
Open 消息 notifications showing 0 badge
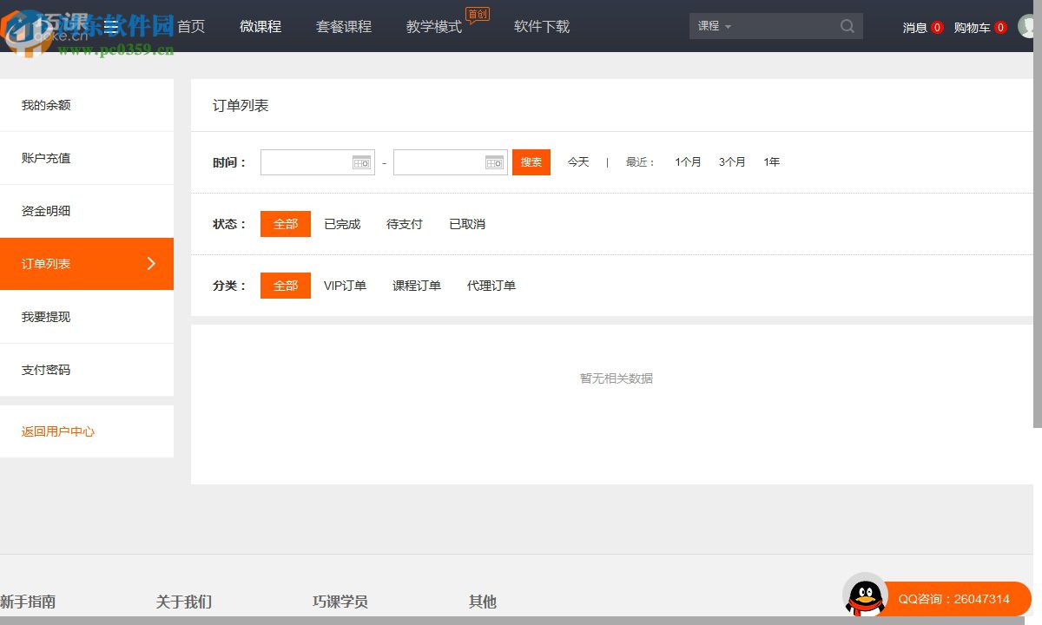tap(914, 27)
